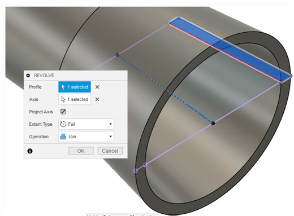Uncheck the Project Axis checkbox
The height and width of the screenshot is (216, 294).
click(63, 112)
